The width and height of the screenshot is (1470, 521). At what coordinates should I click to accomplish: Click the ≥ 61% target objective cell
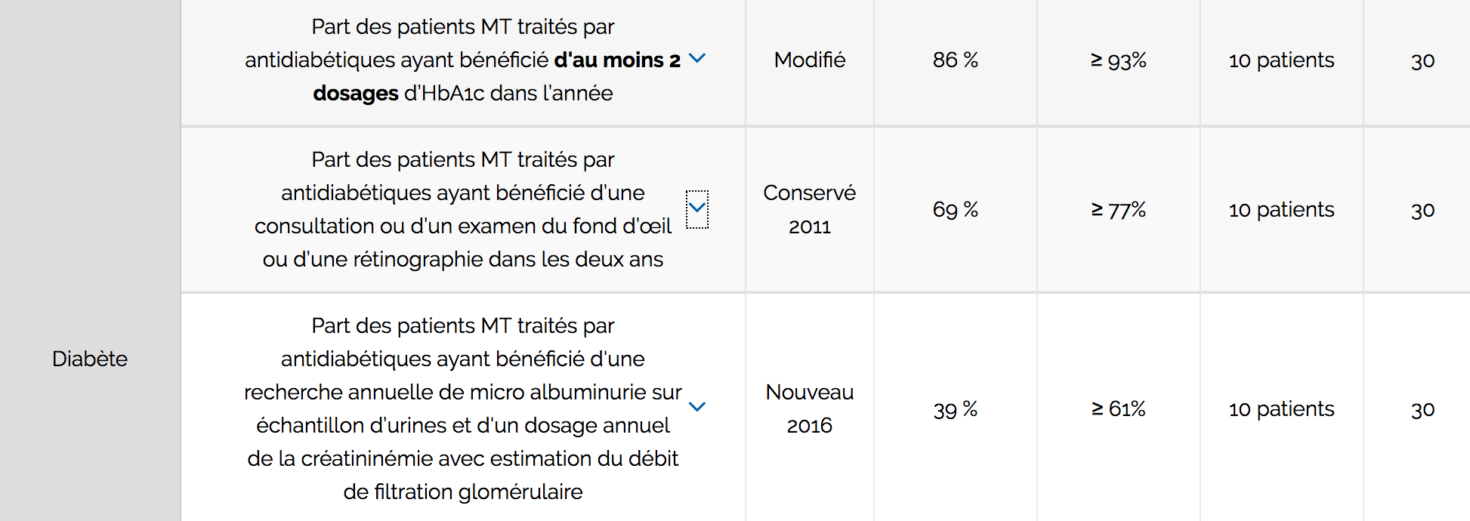[1119, 409]
